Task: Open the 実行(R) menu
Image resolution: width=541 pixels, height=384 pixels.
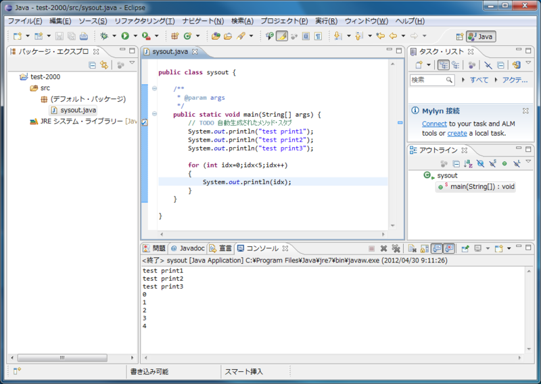Action: pyautogui.click(x=327, y=21)
